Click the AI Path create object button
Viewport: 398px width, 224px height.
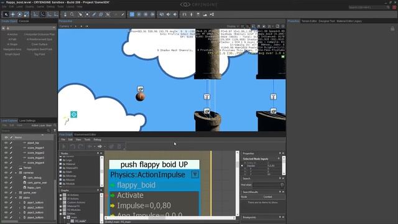[12, 39]
